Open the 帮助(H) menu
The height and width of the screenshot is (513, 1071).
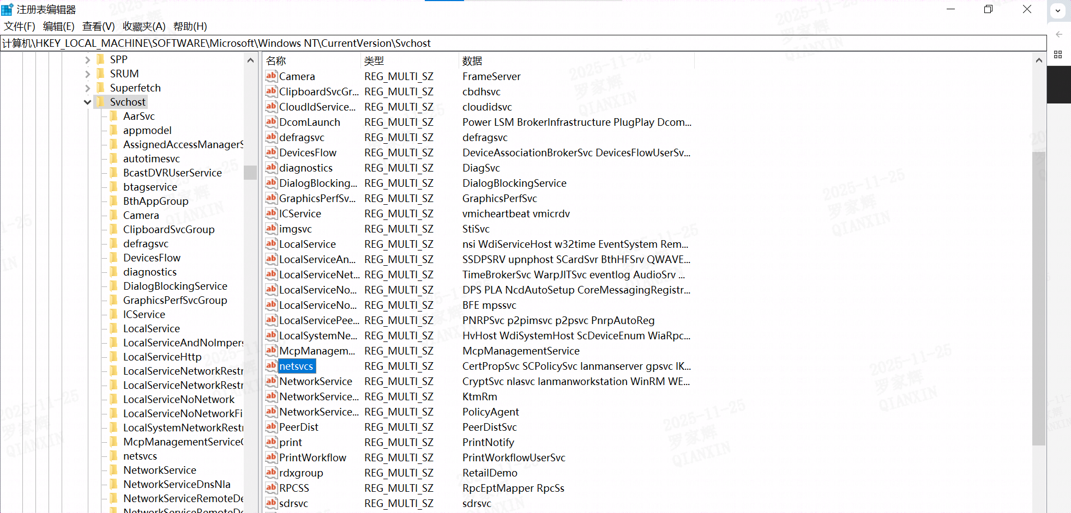click(x=190, y=26)
